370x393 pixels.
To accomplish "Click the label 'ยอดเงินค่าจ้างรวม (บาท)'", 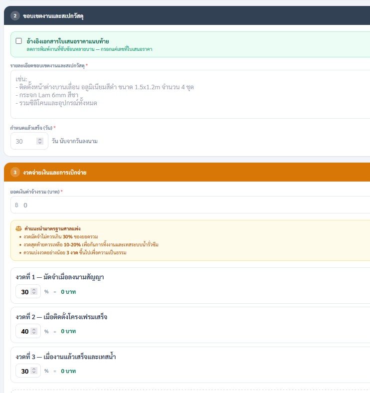I will (35, 192).
